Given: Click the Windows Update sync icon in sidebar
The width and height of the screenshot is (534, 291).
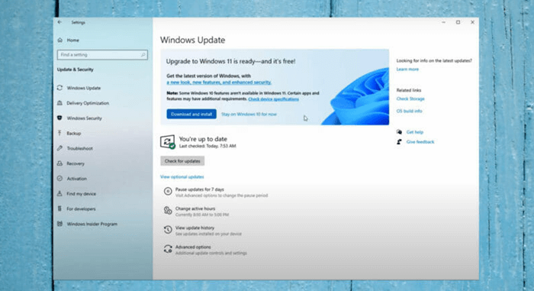Looking at the screenshot, I should pos(60,88).
